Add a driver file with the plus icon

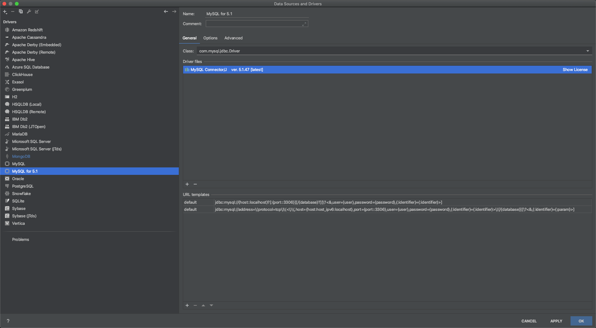(187, 184)
